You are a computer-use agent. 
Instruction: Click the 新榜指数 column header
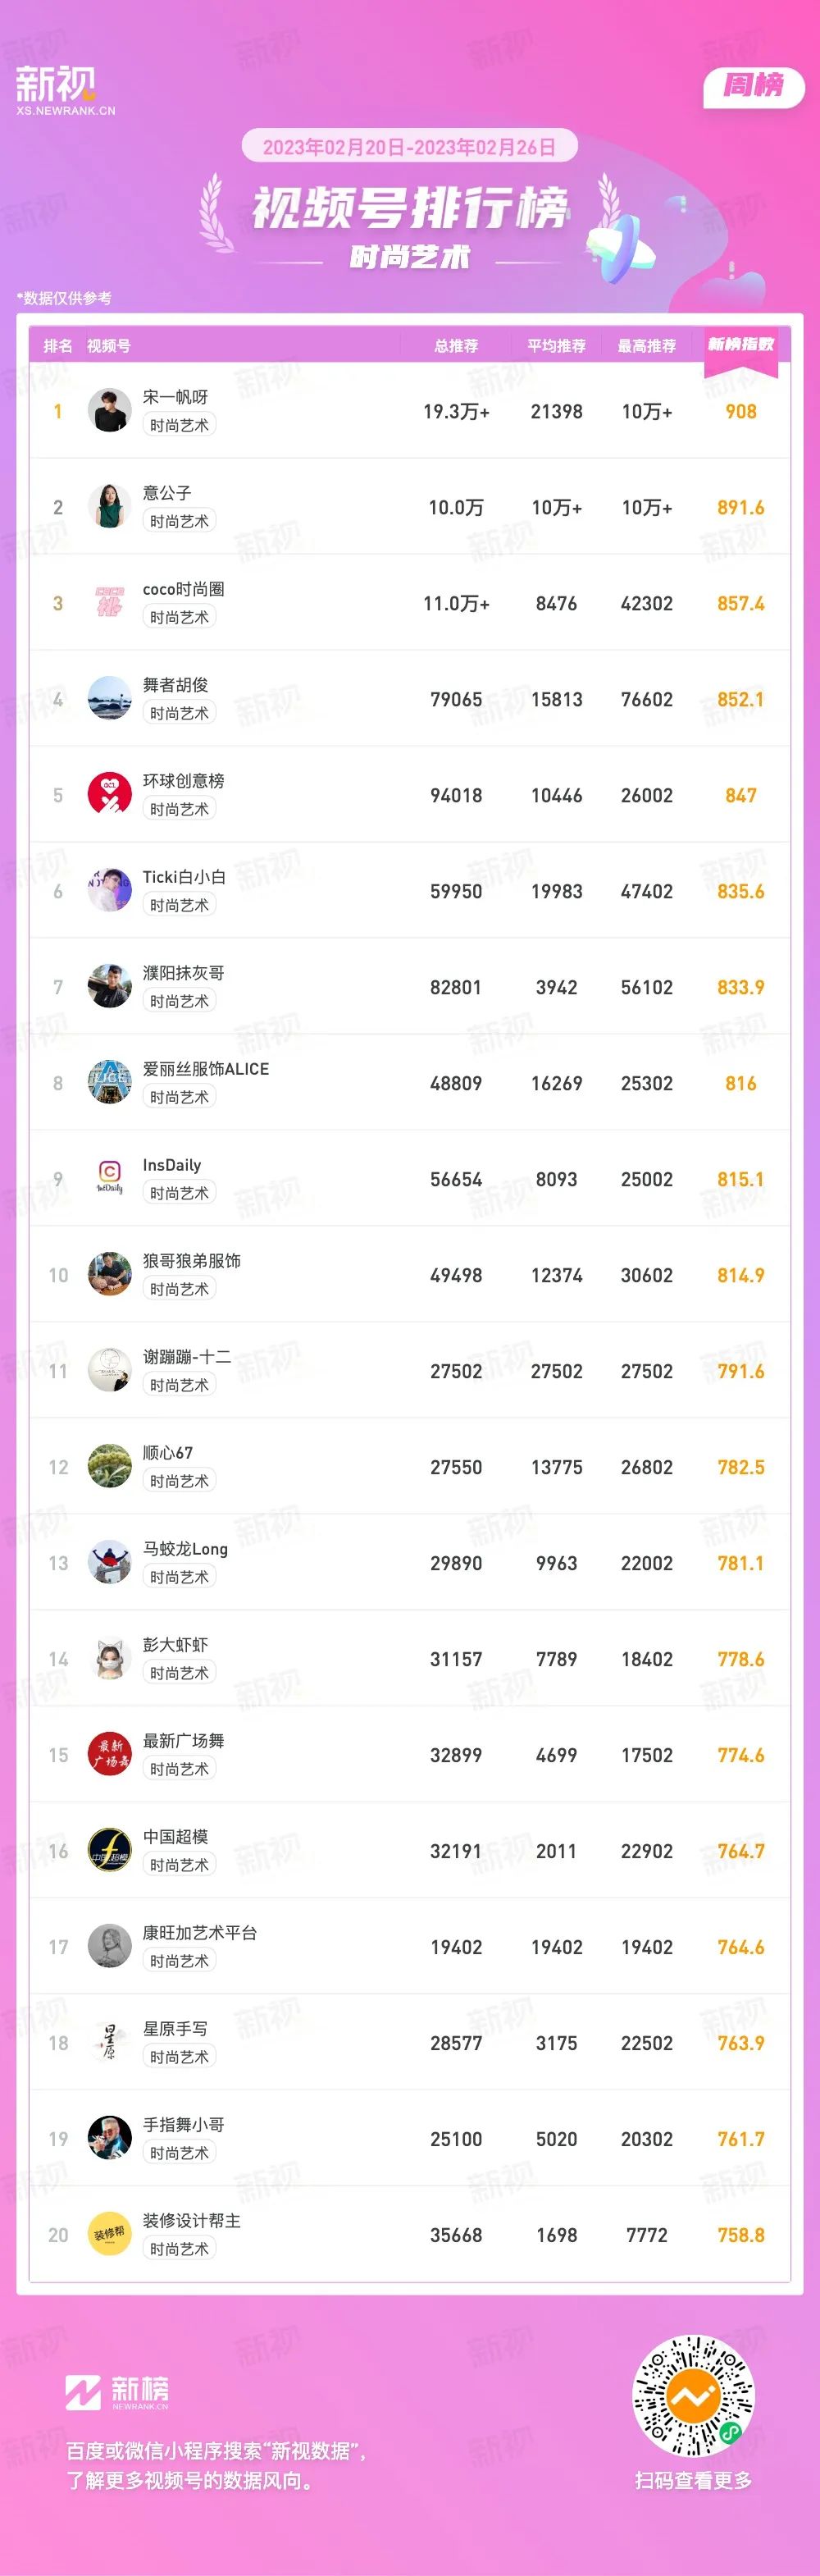pos(741,345)
